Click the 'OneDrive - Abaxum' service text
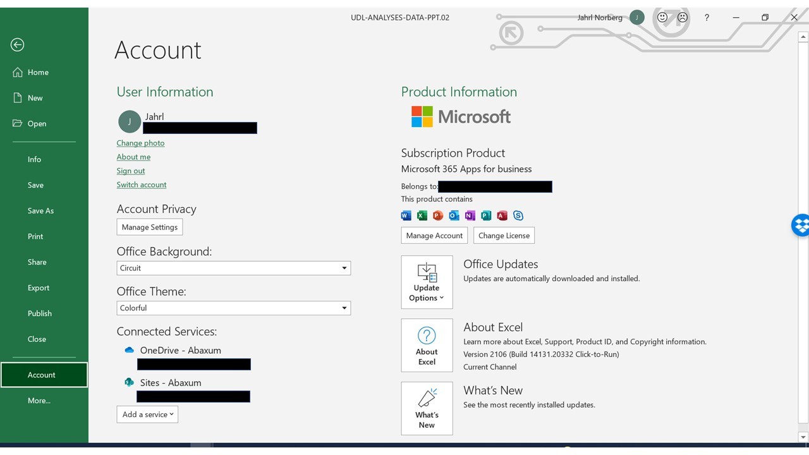The height and width of the screenshot is (455, 809). [181, 350]
